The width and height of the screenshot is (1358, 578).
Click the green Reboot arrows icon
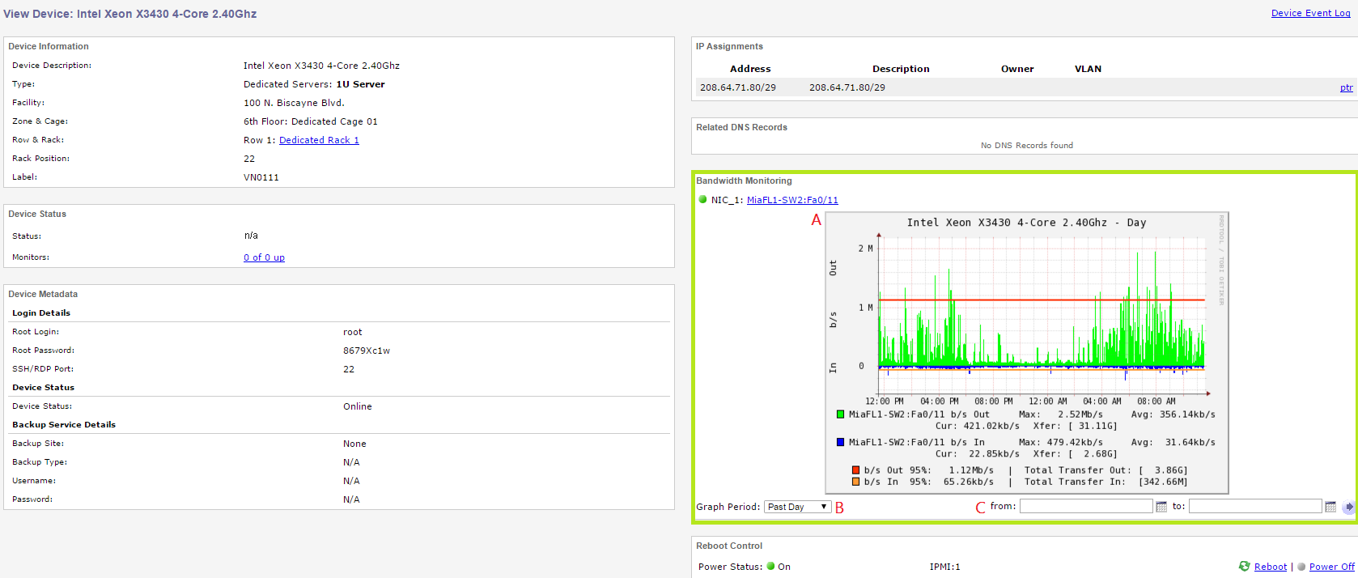point(1245,567)
